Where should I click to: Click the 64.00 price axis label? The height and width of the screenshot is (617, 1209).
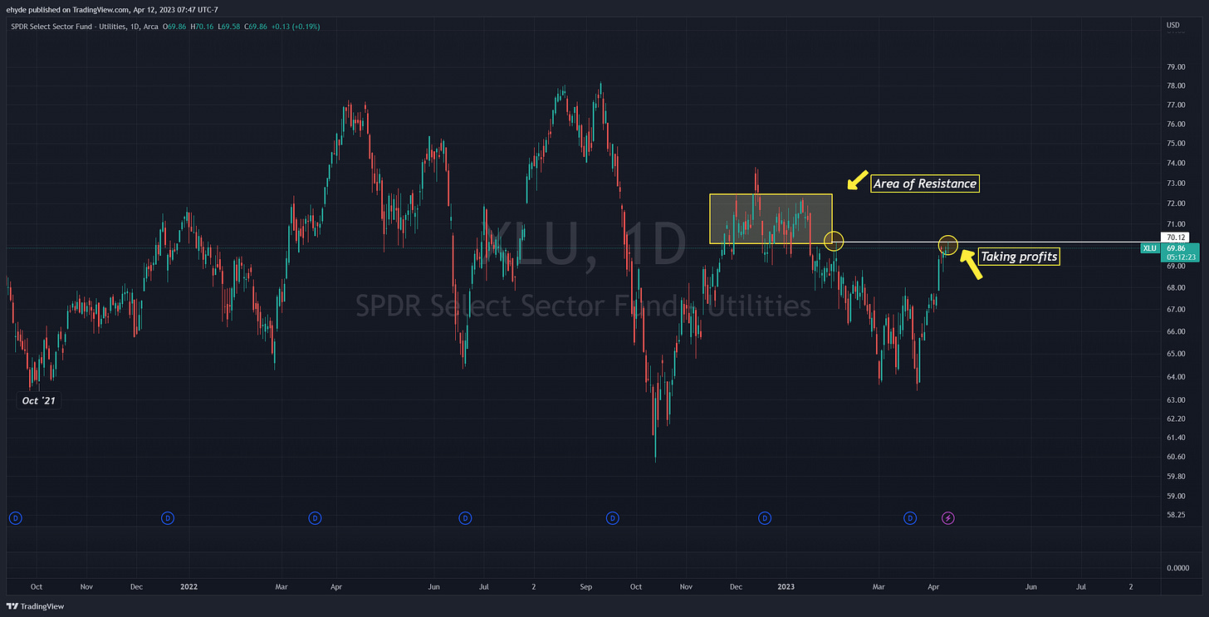point(1176,377)
